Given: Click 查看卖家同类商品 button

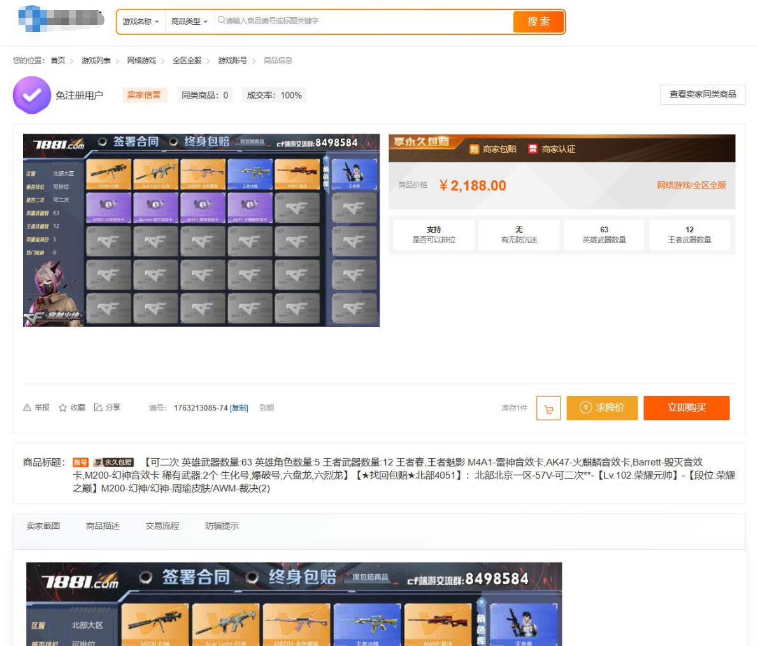Looking at the screenshot, I should 702,95.
